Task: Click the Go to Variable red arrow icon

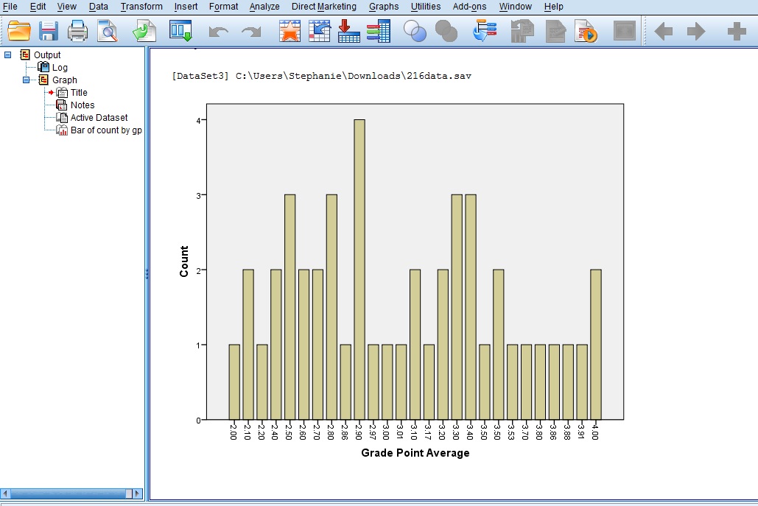Action: [348, 31]
